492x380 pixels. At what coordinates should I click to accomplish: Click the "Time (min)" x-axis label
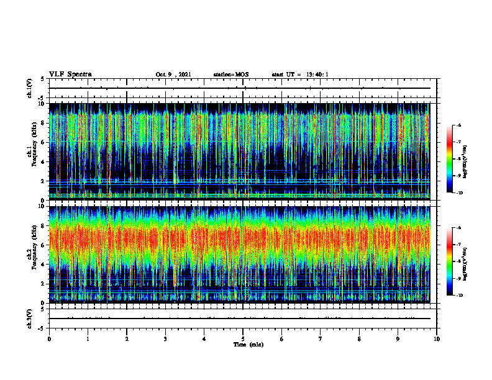pos(248,345)
